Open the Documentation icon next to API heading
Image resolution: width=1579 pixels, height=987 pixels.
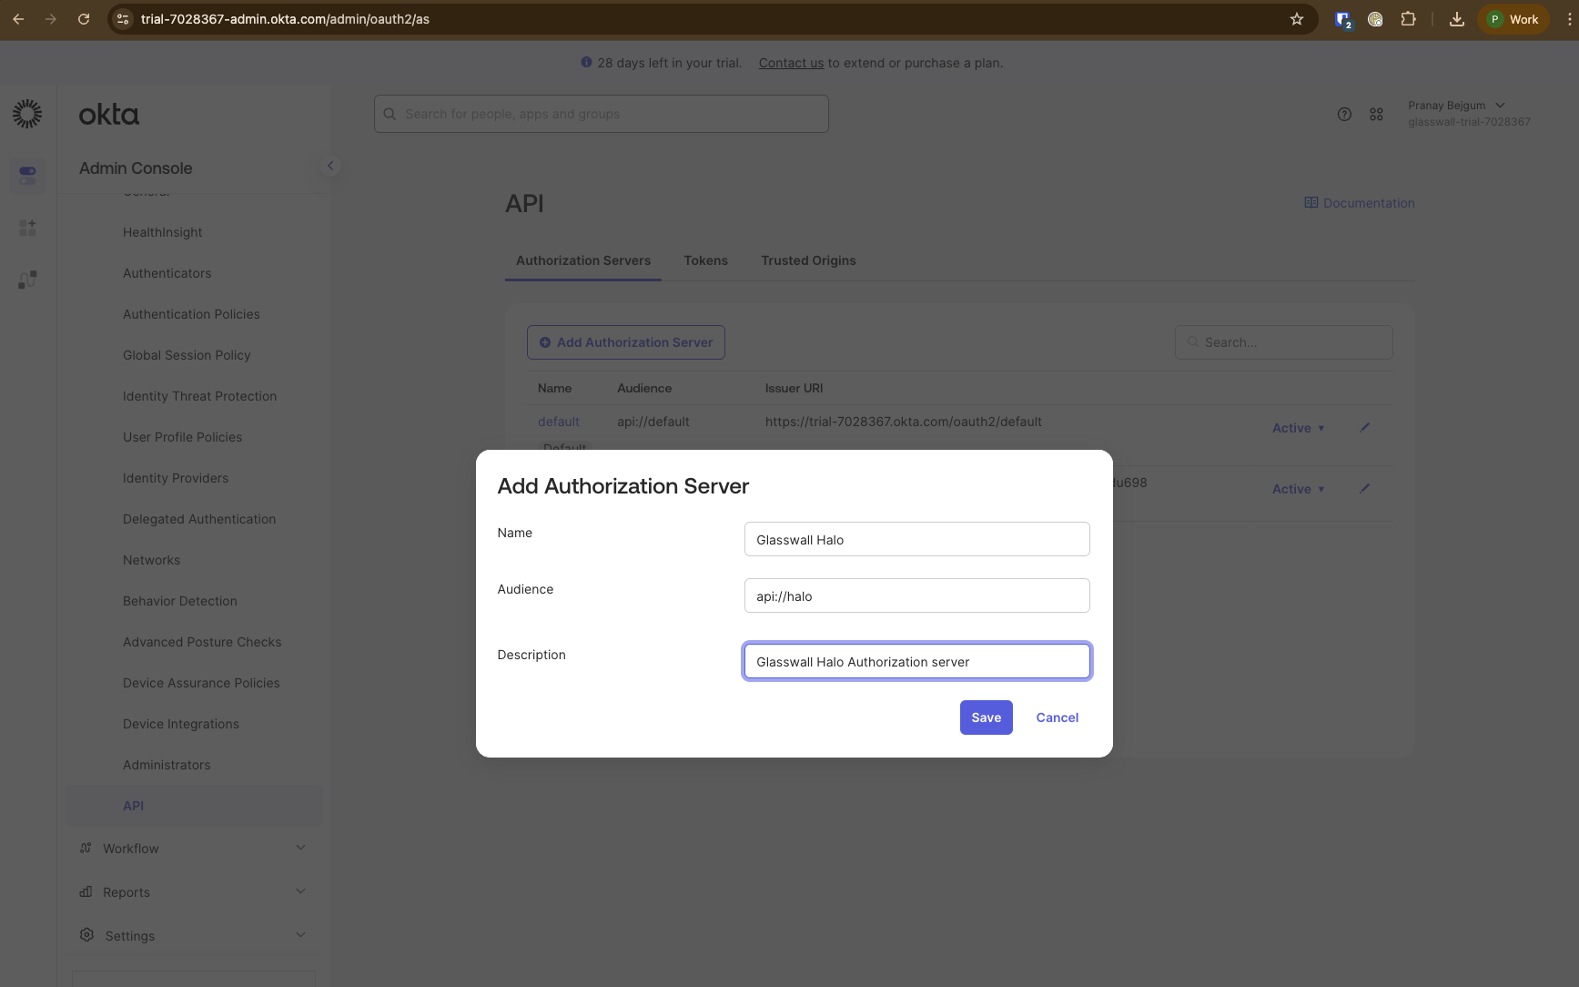[x=1311, y=202]
